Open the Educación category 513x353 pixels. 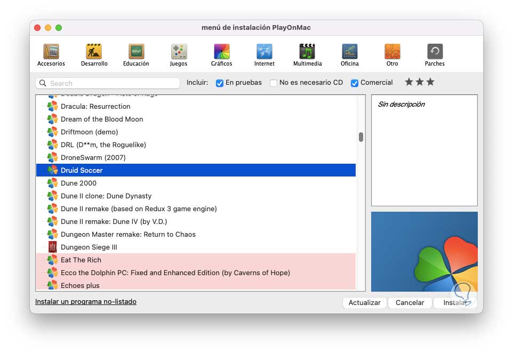click(136, 54)
